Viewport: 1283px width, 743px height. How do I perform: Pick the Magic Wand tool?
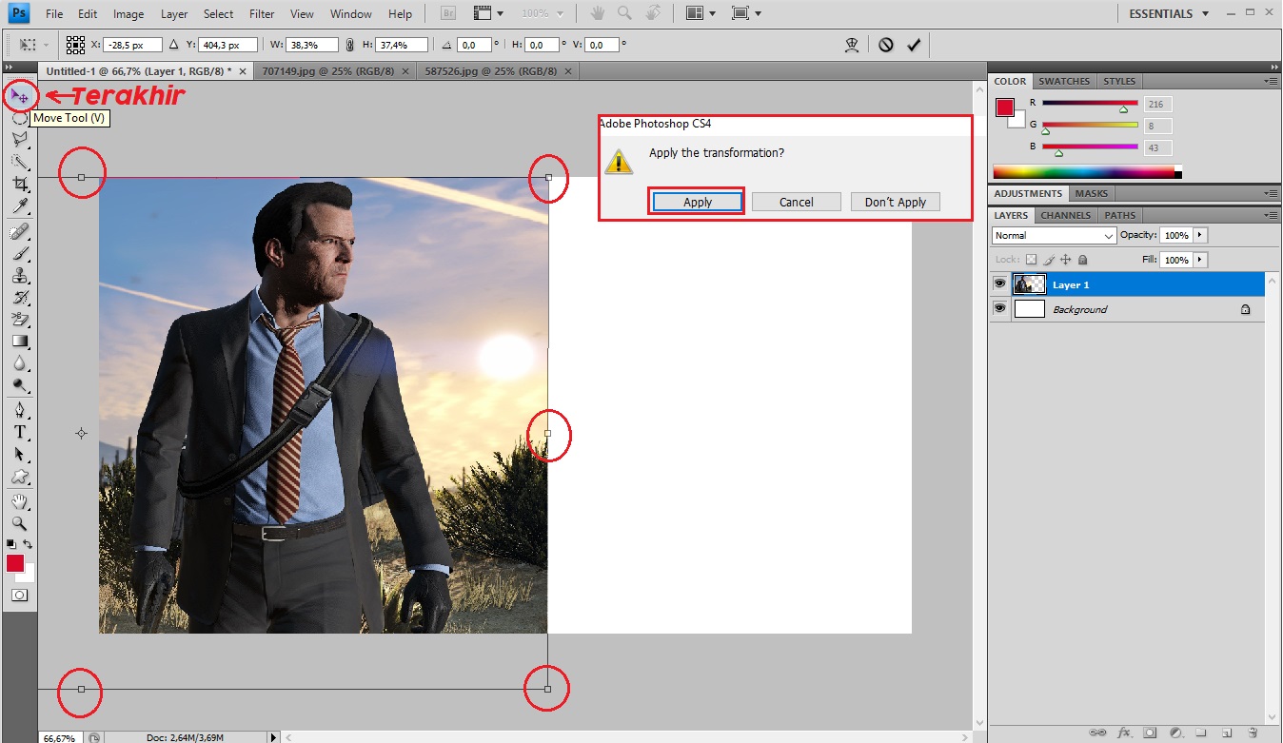(x=19, y=162)
